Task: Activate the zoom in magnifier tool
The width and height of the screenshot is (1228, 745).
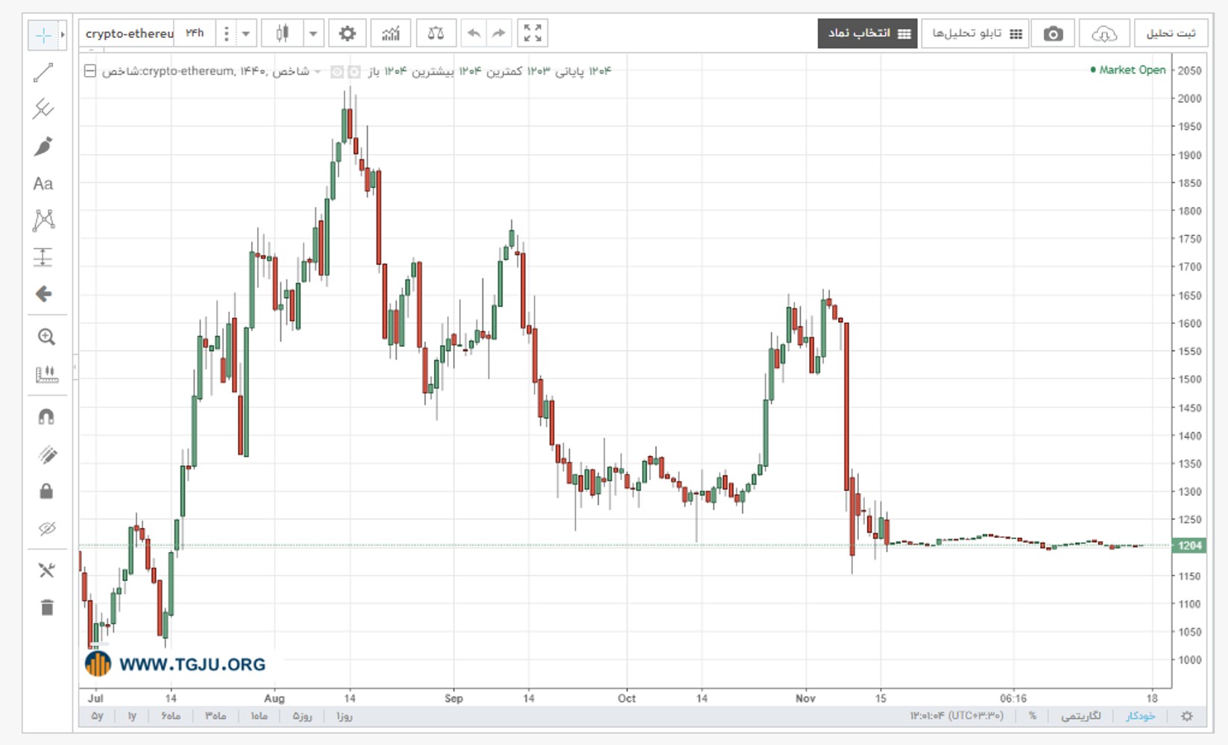Action: coord(46,337)
